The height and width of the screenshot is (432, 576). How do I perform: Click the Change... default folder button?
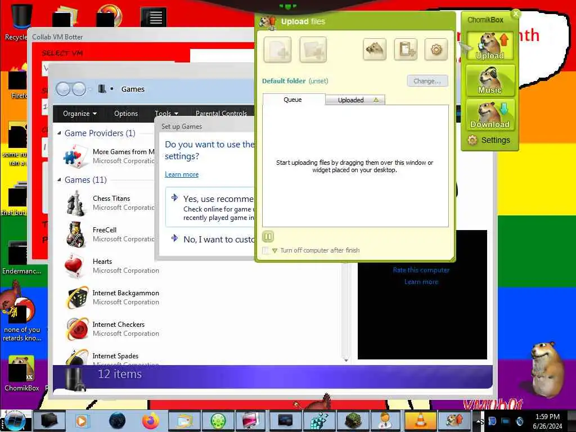point(427,81)
